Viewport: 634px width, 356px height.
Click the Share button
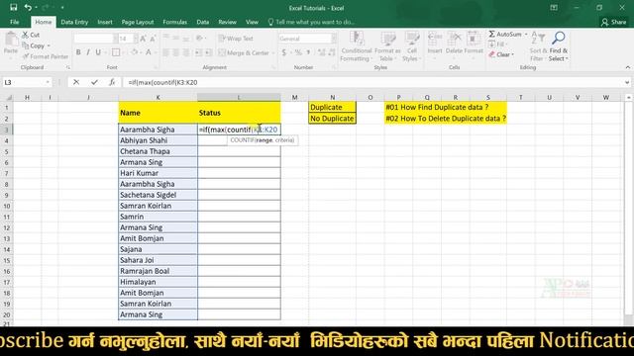(613, 22)
